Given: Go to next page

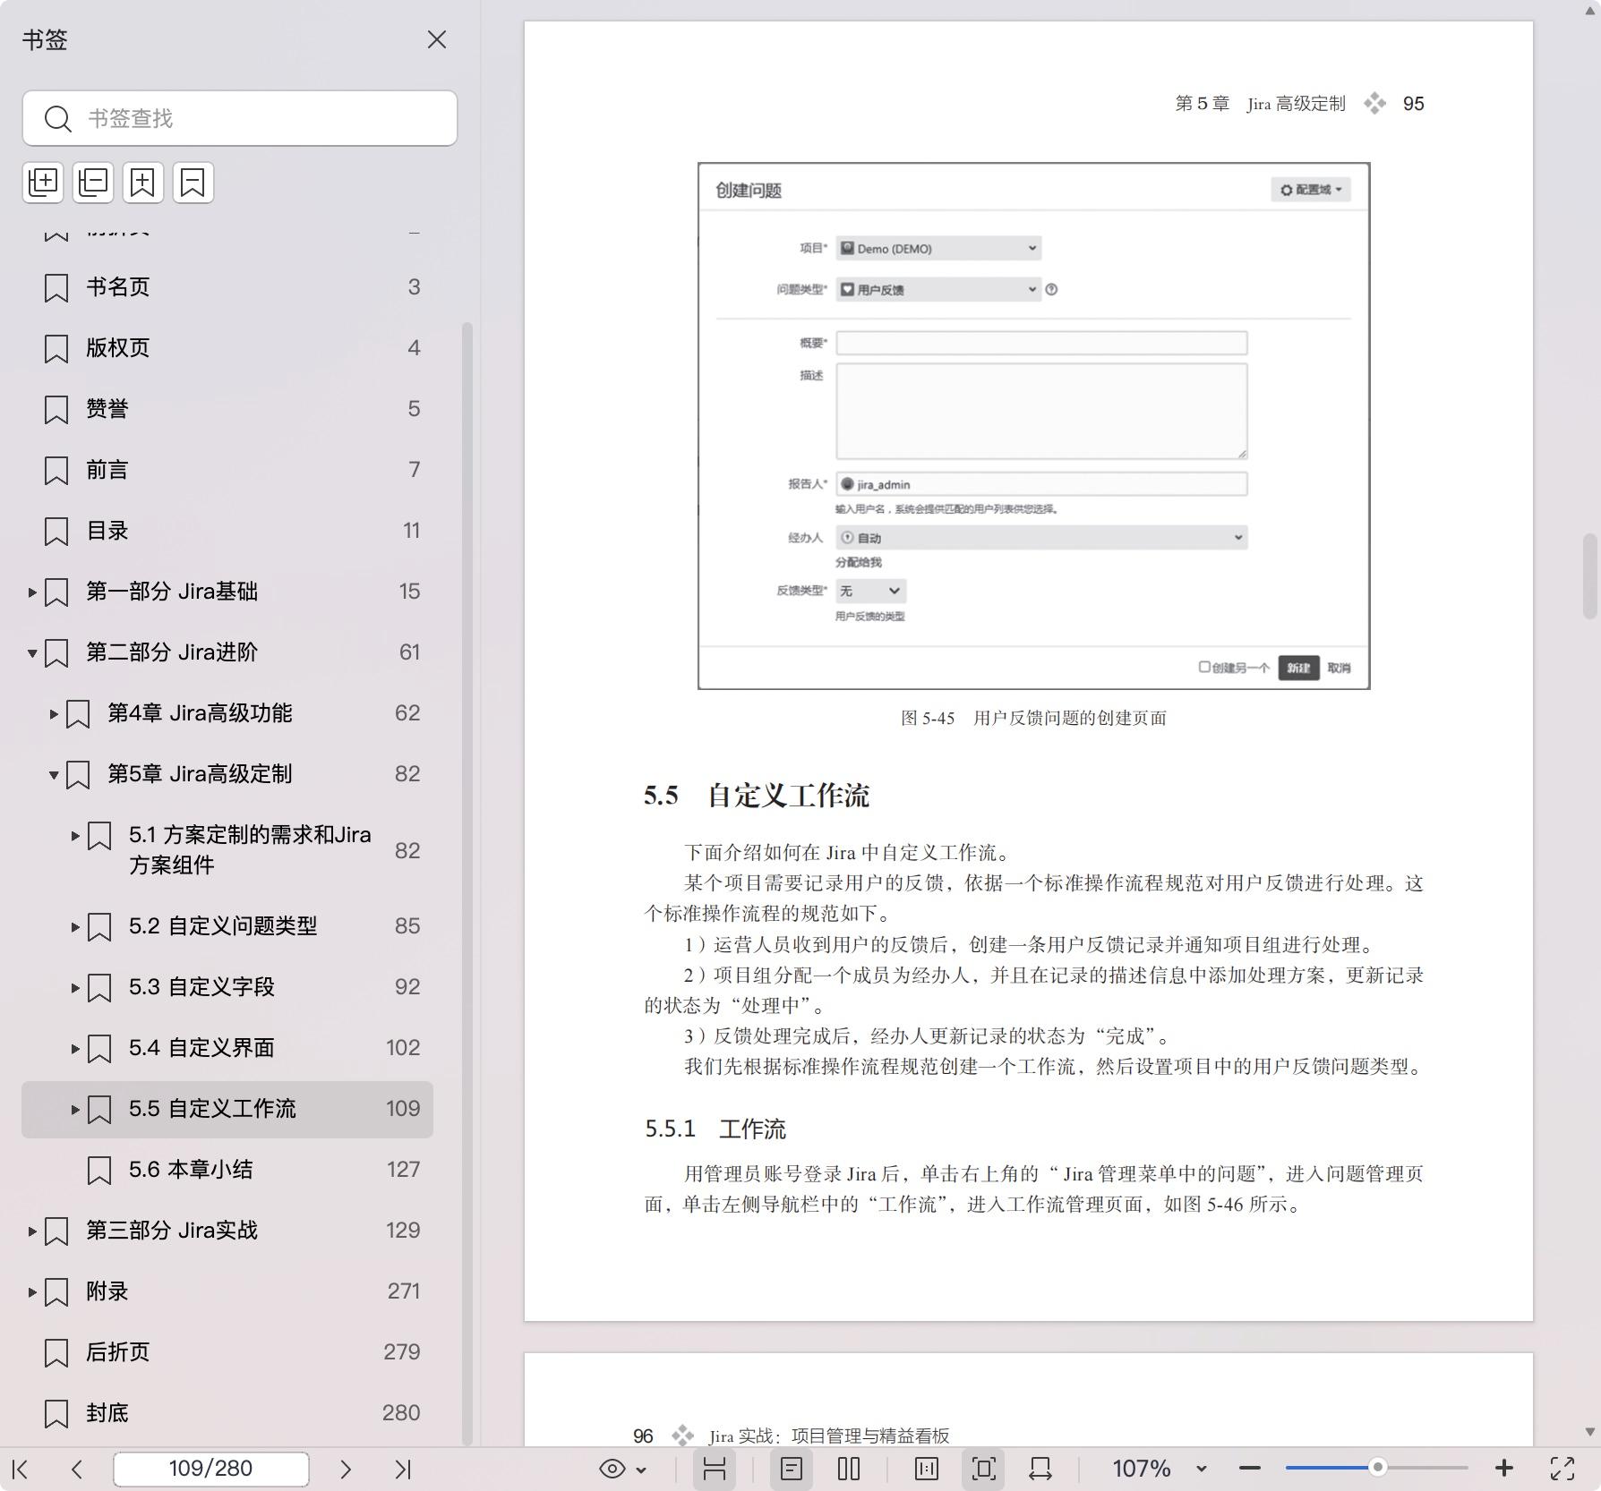Looking at the screenshot, I should point(346,1469).
